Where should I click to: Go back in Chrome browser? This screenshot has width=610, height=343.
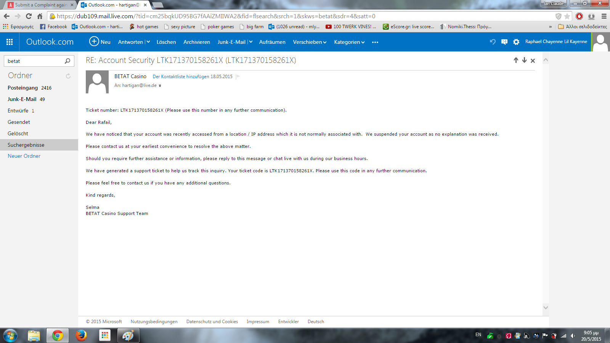coord(6,16)
